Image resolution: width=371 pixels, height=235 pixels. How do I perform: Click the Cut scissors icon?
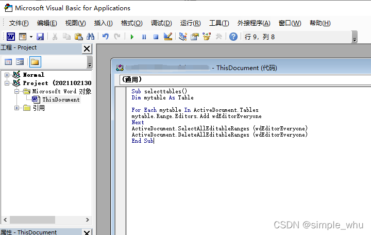[55, 37]
